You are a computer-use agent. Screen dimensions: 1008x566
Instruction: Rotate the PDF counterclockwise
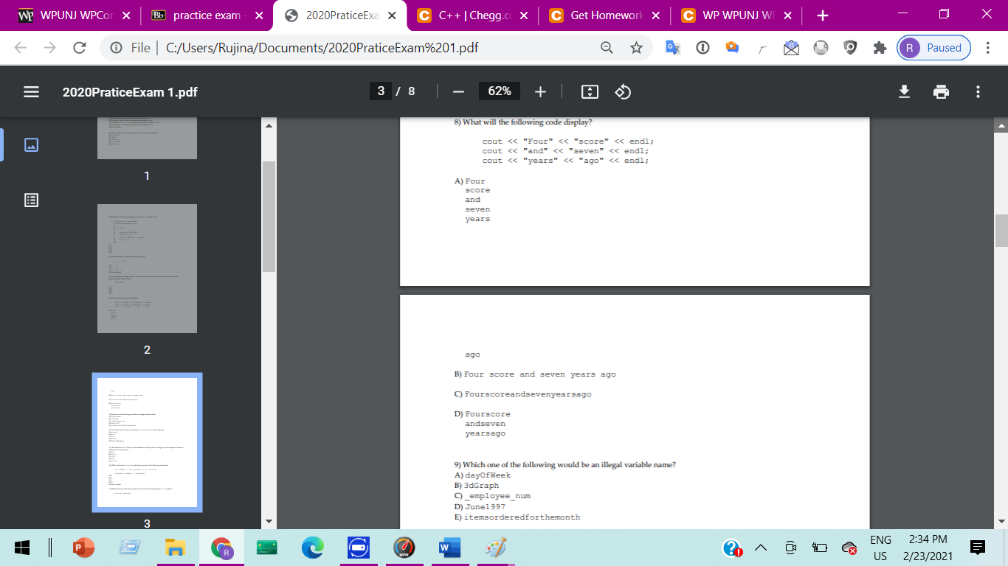(x=623, y=91)
